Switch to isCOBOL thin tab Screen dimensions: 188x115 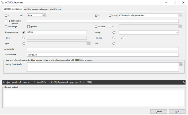(55, 9)
